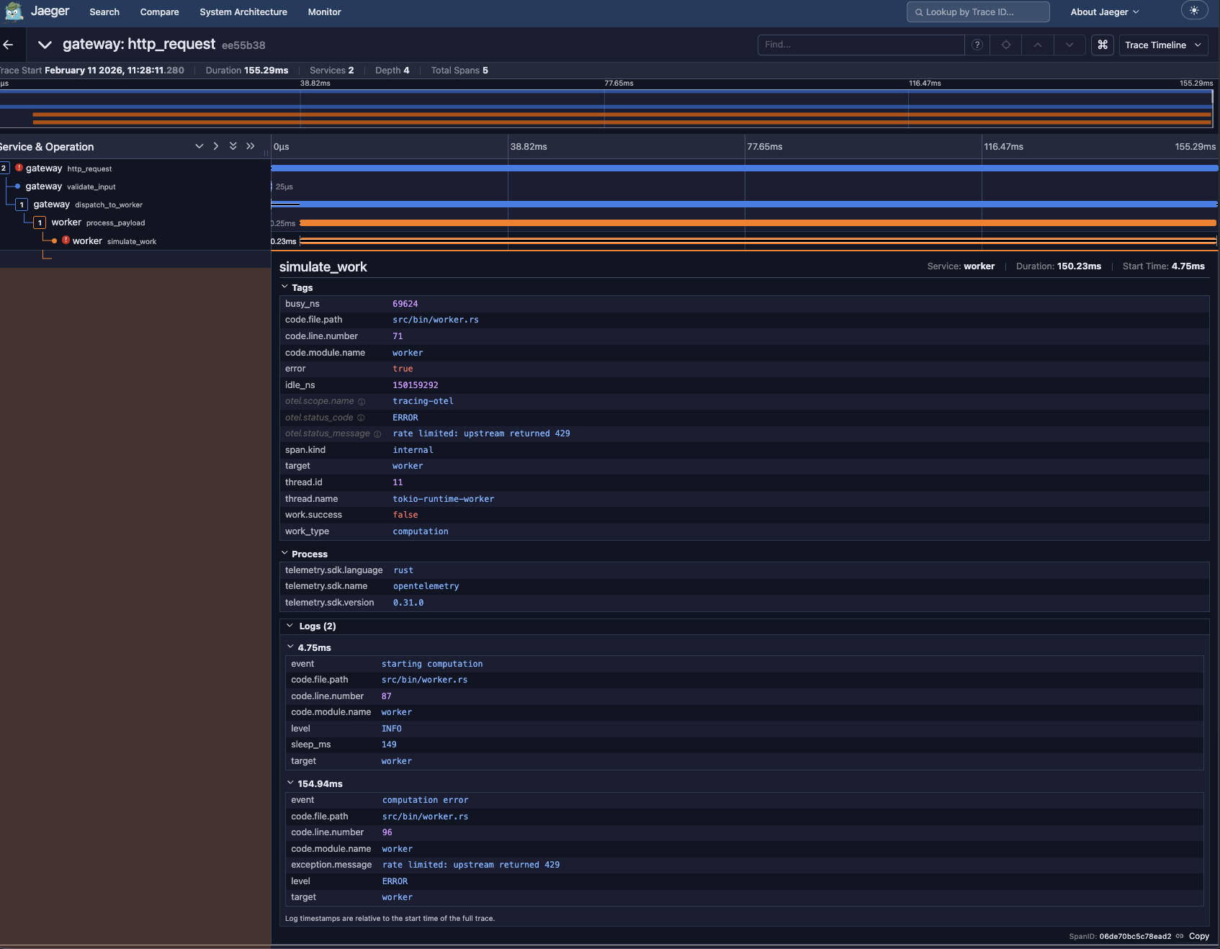Go to previous search result arrow

click(x=1037, y=45)
